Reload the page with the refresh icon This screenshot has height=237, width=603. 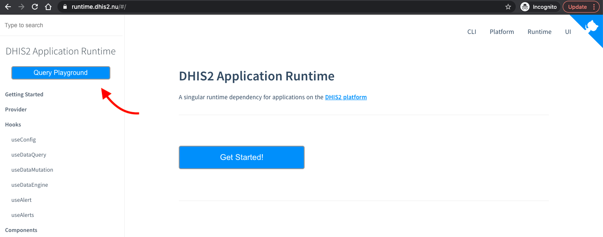(x=35, y=7)
